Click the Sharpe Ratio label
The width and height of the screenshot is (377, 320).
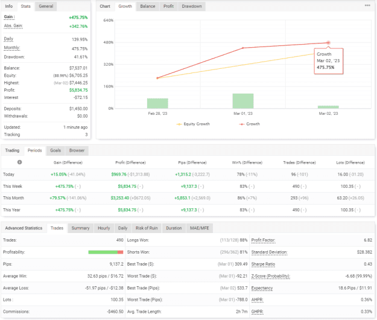click(x=263, y=264)
